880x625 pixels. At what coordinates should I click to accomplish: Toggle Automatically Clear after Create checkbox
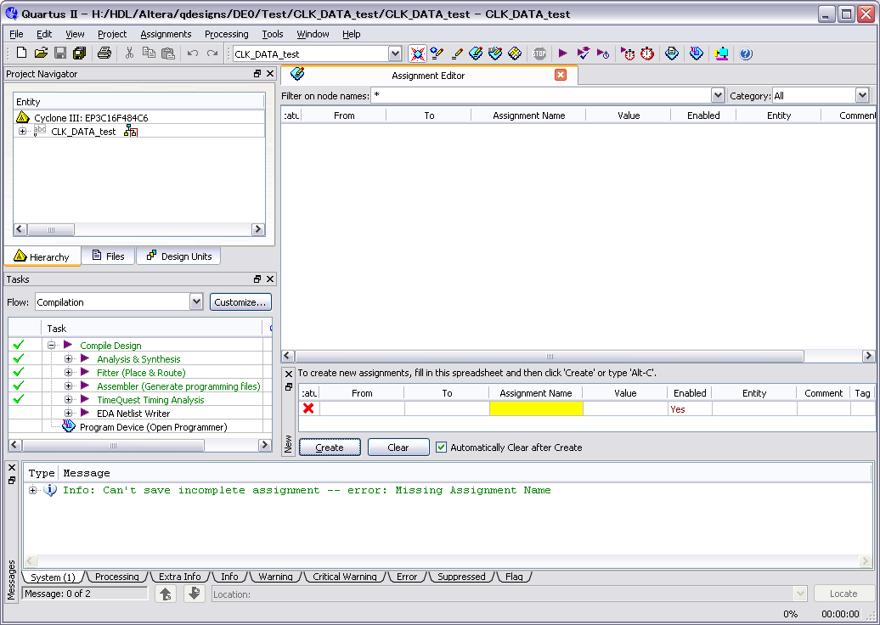point(441,448)
